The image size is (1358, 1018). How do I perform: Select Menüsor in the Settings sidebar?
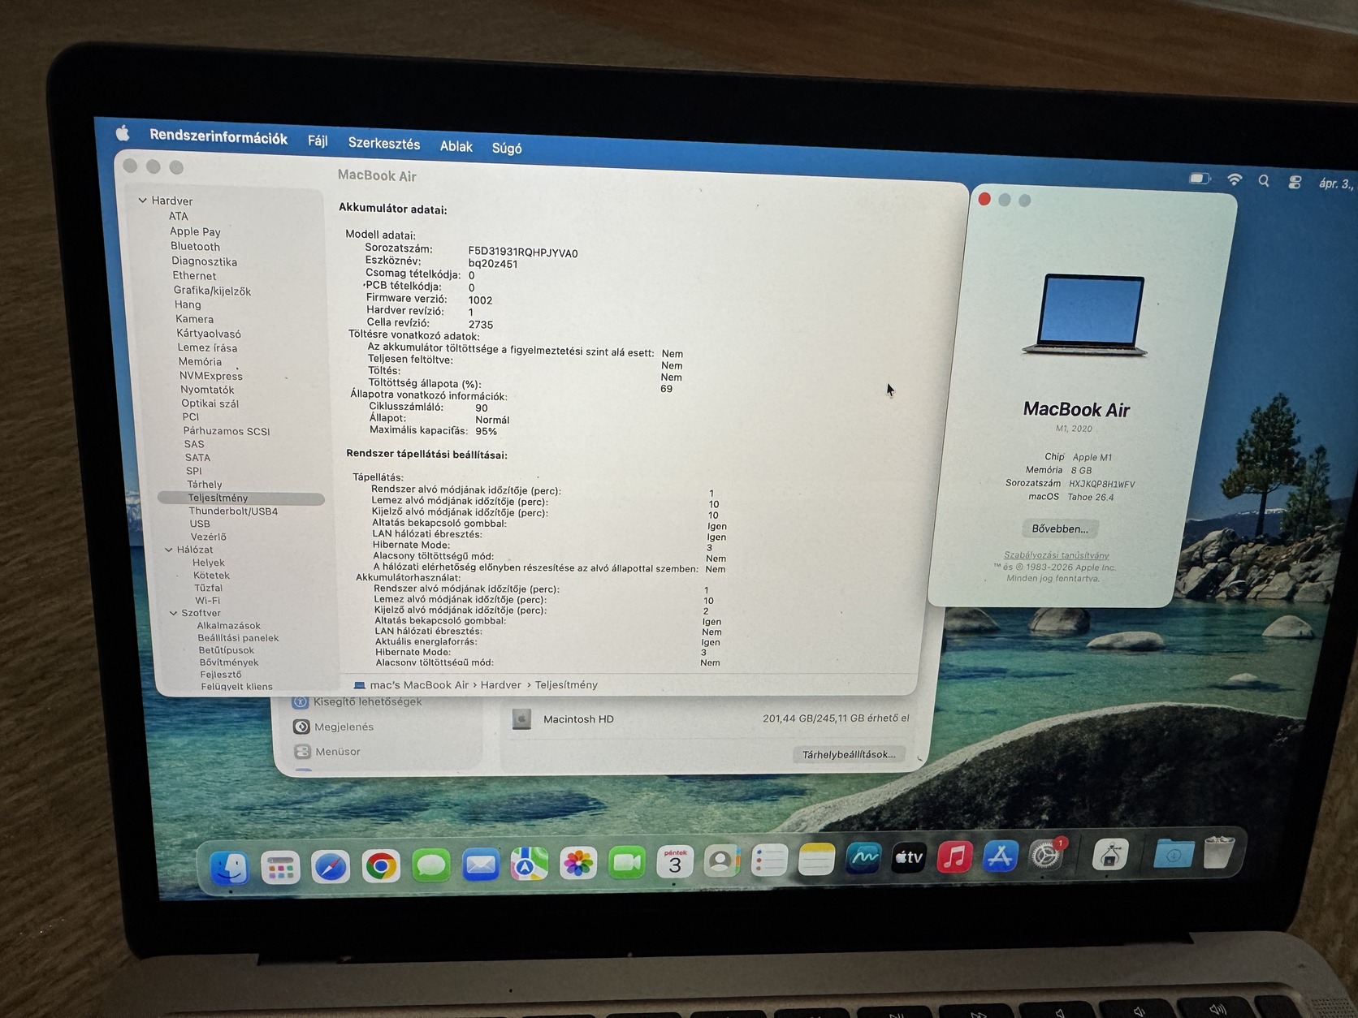tap(337, 752)
